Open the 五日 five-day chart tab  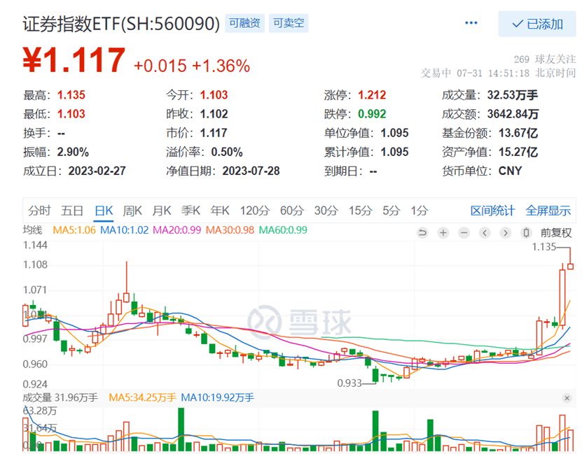tap(72, 210)
